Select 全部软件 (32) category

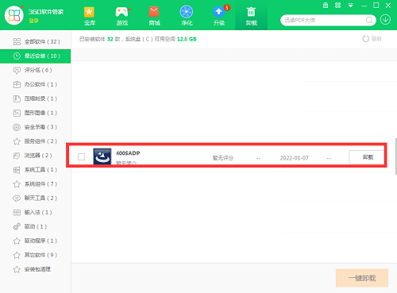coord(36,41)
